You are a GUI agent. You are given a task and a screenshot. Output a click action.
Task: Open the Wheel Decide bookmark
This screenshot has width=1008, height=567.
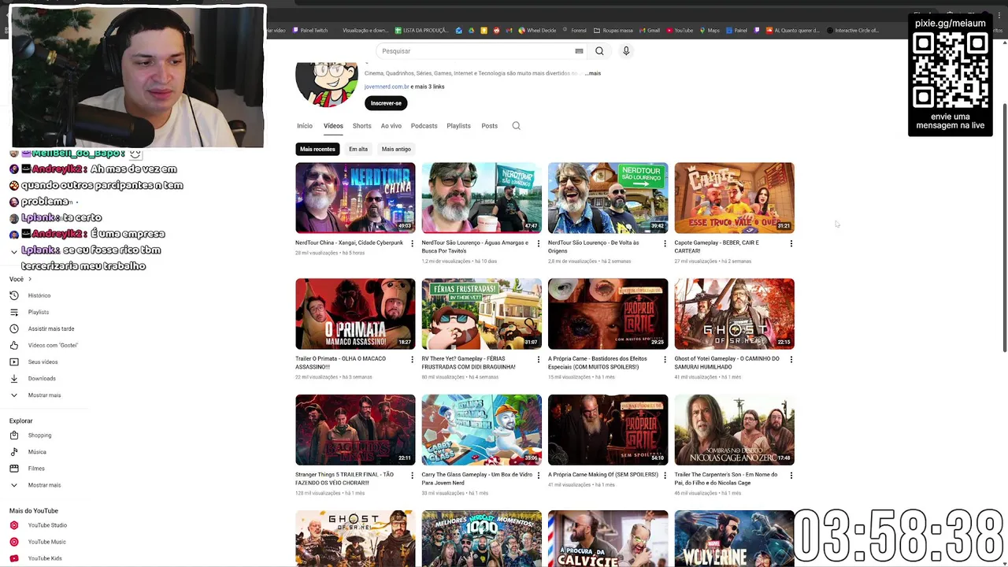[537, 31]
